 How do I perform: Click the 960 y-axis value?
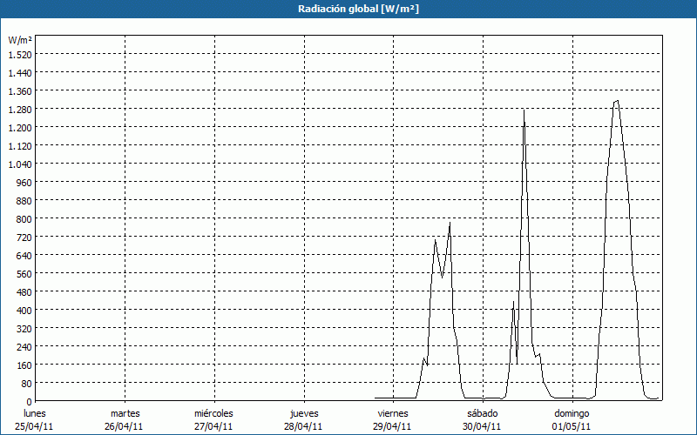point(25,182)
